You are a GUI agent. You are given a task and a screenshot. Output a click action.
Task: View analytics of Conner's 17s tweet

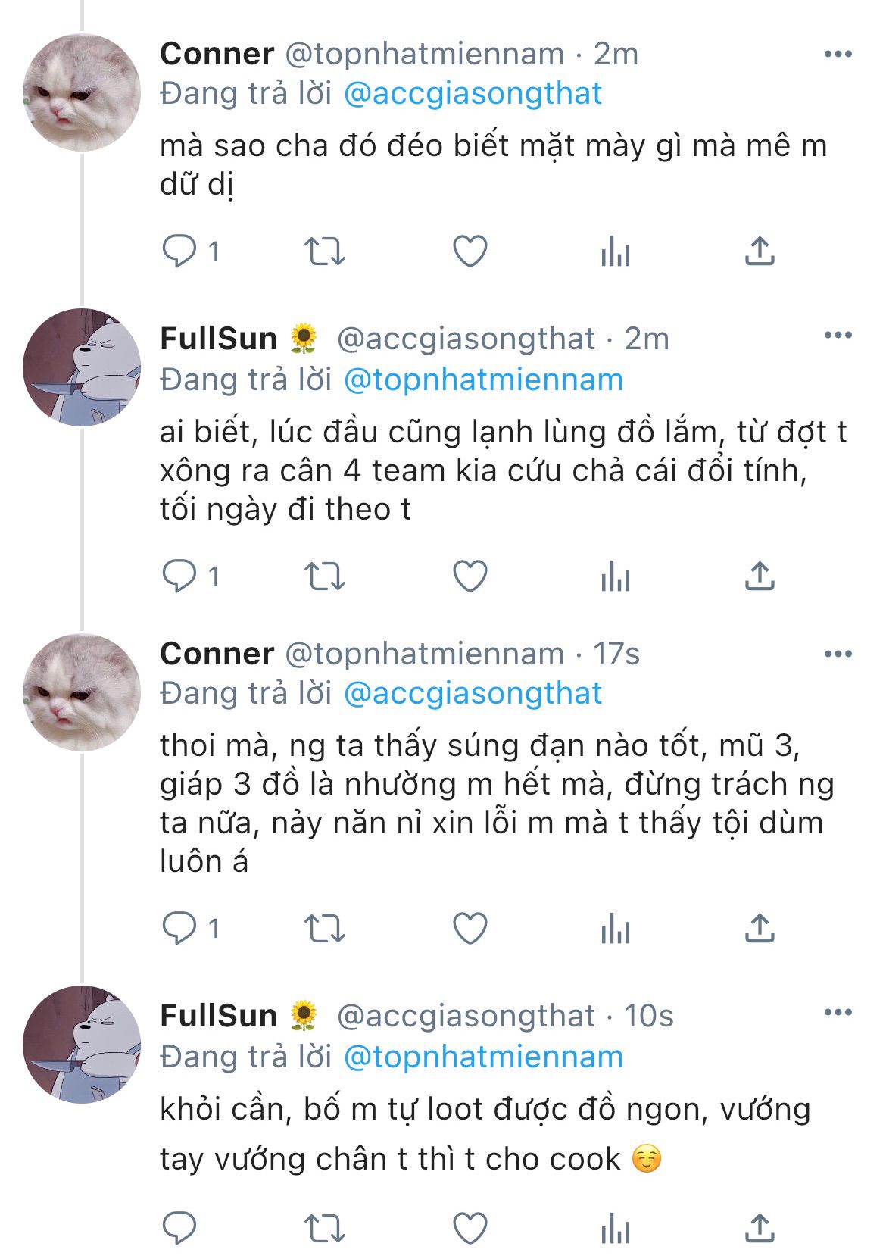pyautogui.click(x=615, y=929)
